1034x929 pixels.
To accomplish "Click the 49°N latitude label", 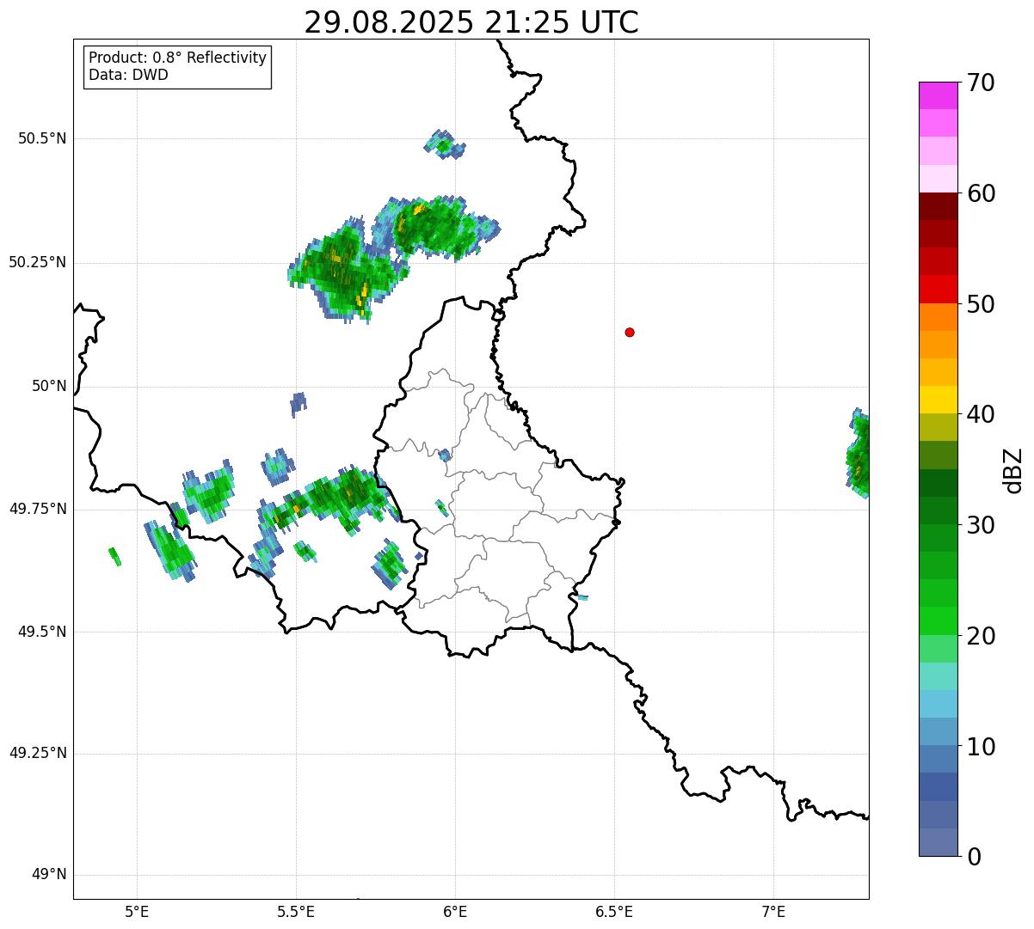I will coord(49,875).
